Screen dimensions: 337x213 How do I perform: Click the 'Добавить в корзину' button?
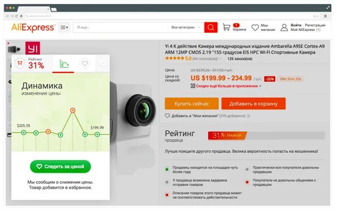254,103
